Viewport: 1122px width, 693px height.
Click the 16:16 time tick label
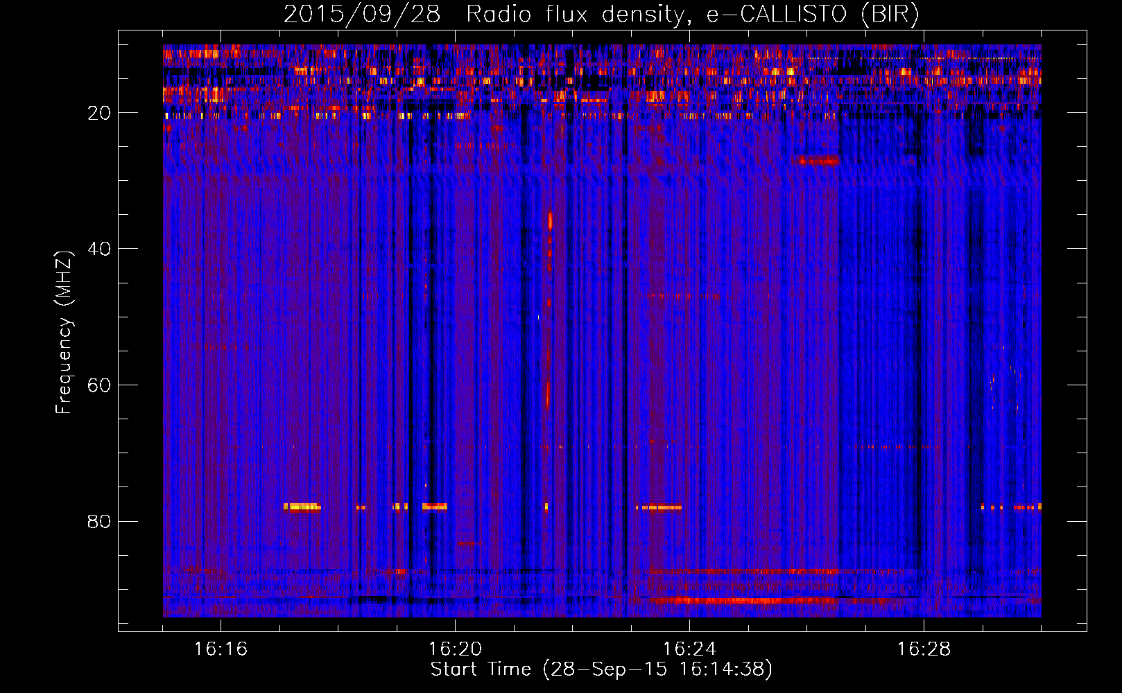click(221, 649)
